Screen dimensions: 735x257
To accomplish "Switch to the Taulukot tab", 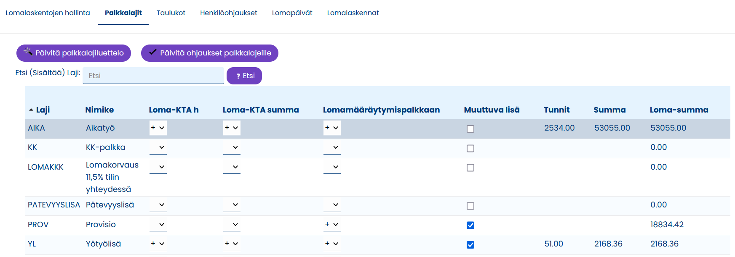I will (171, 13).
